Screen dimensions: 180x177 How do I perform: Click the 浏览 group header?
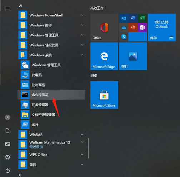94,76
